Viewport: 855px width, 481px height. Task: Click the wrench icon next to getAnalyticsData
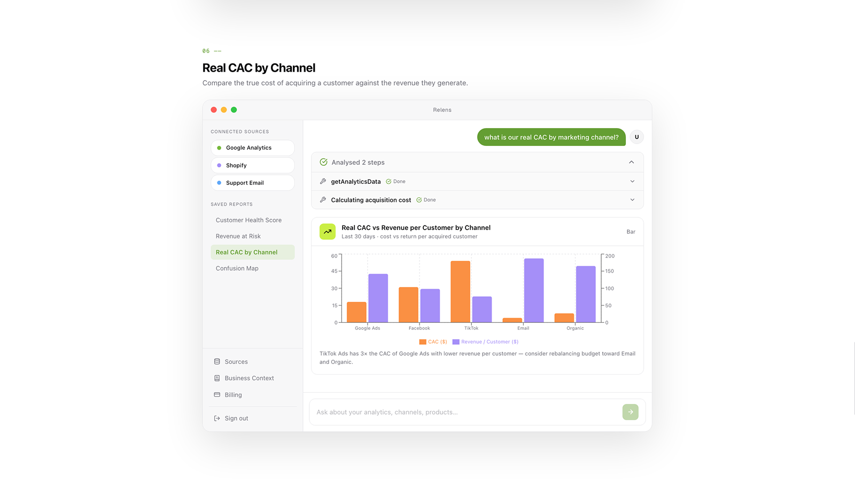coord(323,182)
